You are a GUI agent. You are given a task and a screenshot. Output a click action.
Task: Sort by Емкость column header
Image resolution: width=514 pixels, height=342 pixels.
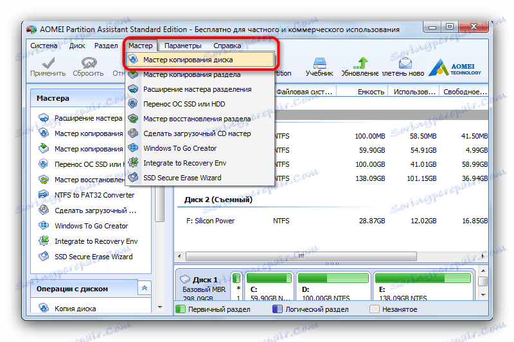(x=362, y=92)
